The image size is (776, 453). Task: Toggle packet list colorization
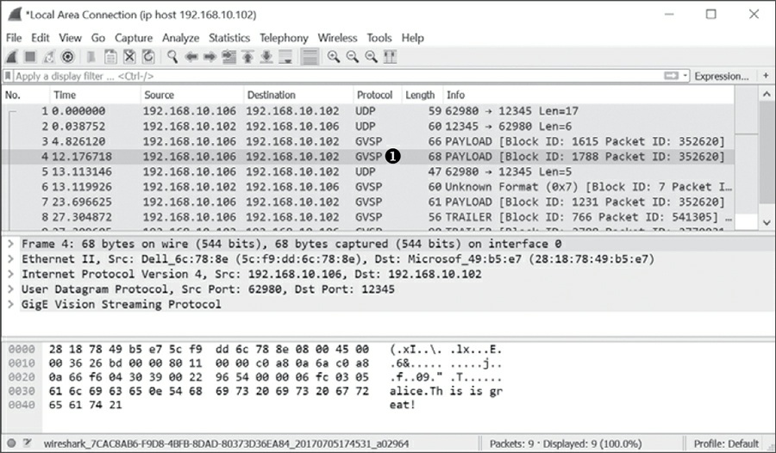[x=310, y=57]
